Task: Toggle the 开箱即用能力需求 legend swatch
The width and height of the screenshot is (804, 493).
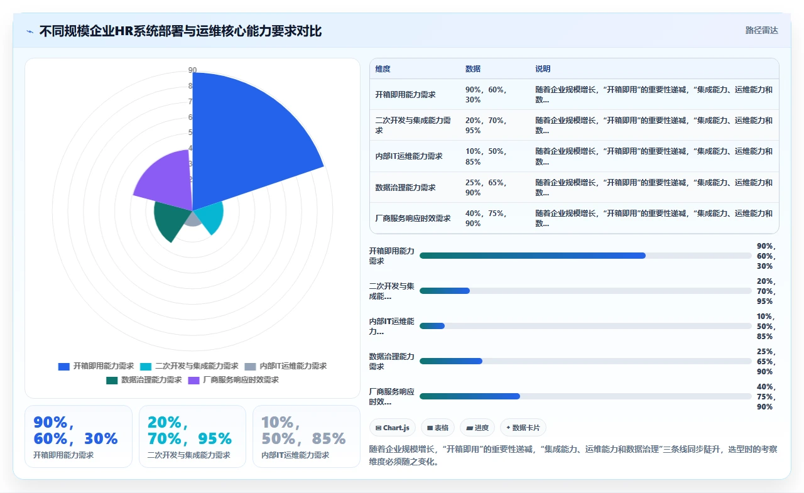Action: [x=63, y=366]
